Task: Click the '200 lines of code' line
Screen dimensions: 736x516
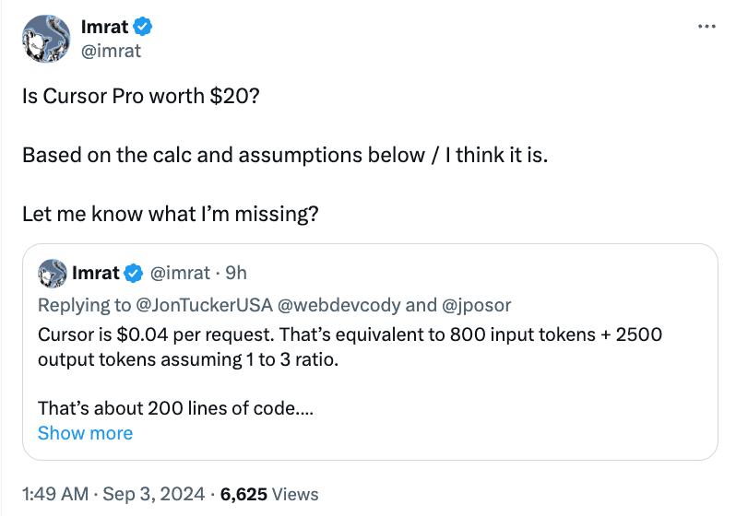Action: click(x=175, y=408)
